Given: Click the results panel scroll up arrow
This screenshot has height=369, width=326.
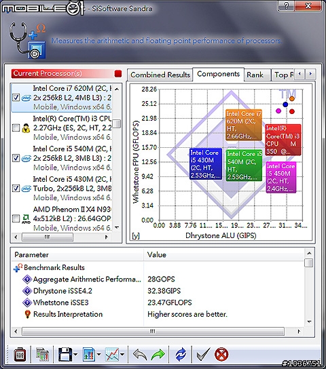Looking at the screenshot, I should [x=309, y=253].
